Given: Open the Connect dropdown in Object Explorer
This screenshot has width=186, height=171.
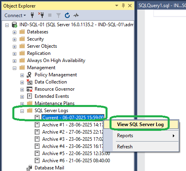Looking at the screenshot, I should click(15, 16).
